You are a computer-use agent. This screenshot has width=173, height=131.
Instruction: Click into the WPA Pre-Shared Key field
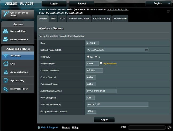(x=117, y=105)
